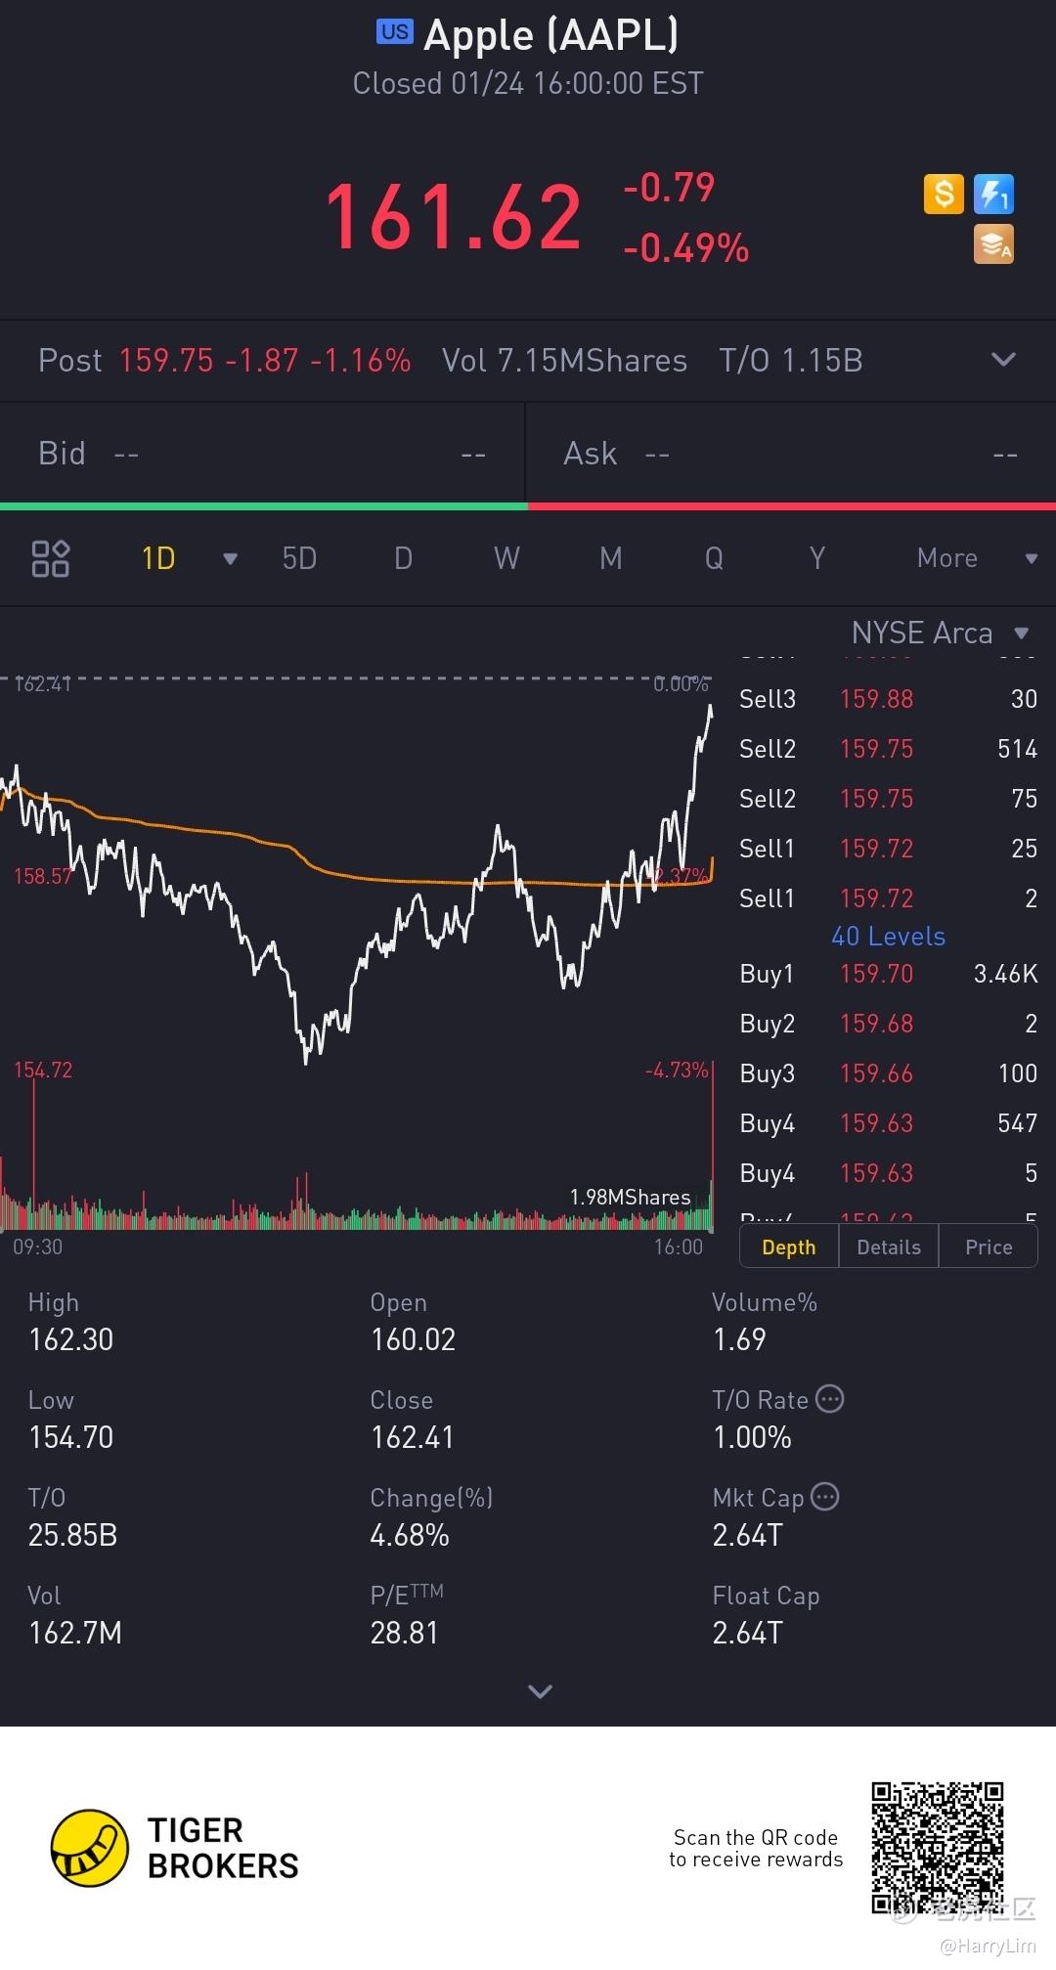Tap the 161.62 last price
This screenshot has width=1056, height=1970.
(453, 216)
